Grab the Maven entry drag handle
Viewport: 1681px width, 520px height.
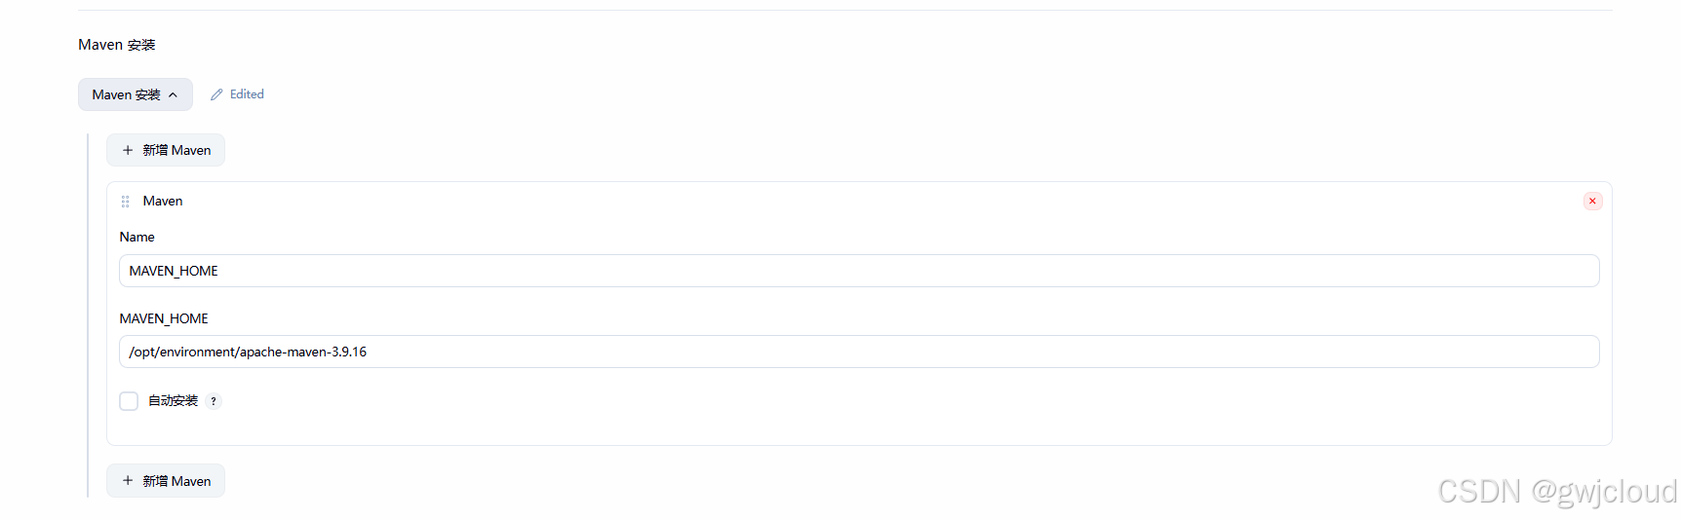click(125, 202)
